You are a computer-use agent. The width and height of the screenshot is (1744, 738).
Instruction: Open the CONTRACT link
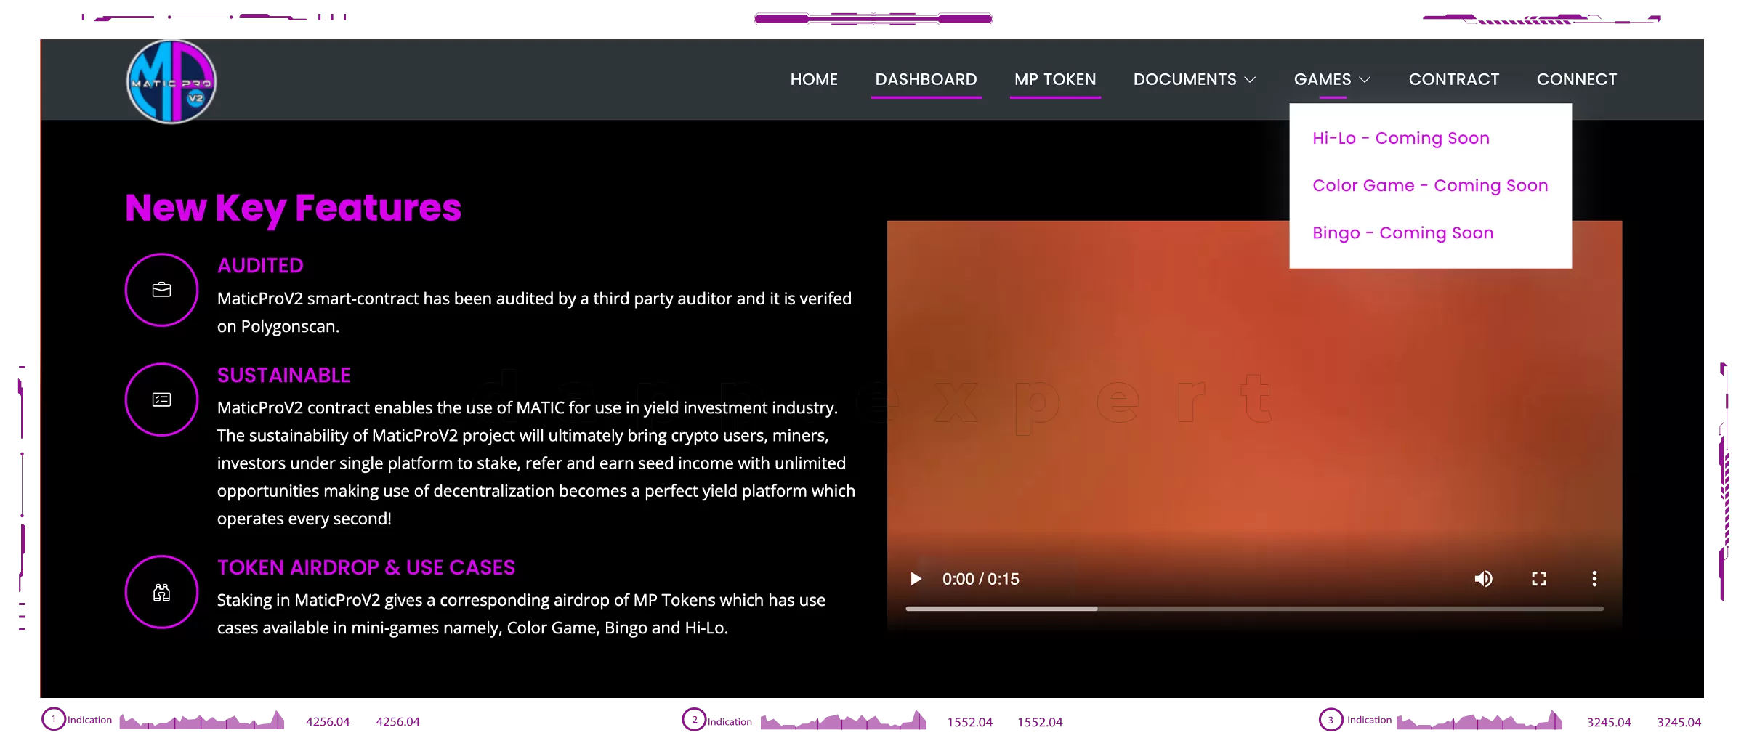coord(1454,79)
